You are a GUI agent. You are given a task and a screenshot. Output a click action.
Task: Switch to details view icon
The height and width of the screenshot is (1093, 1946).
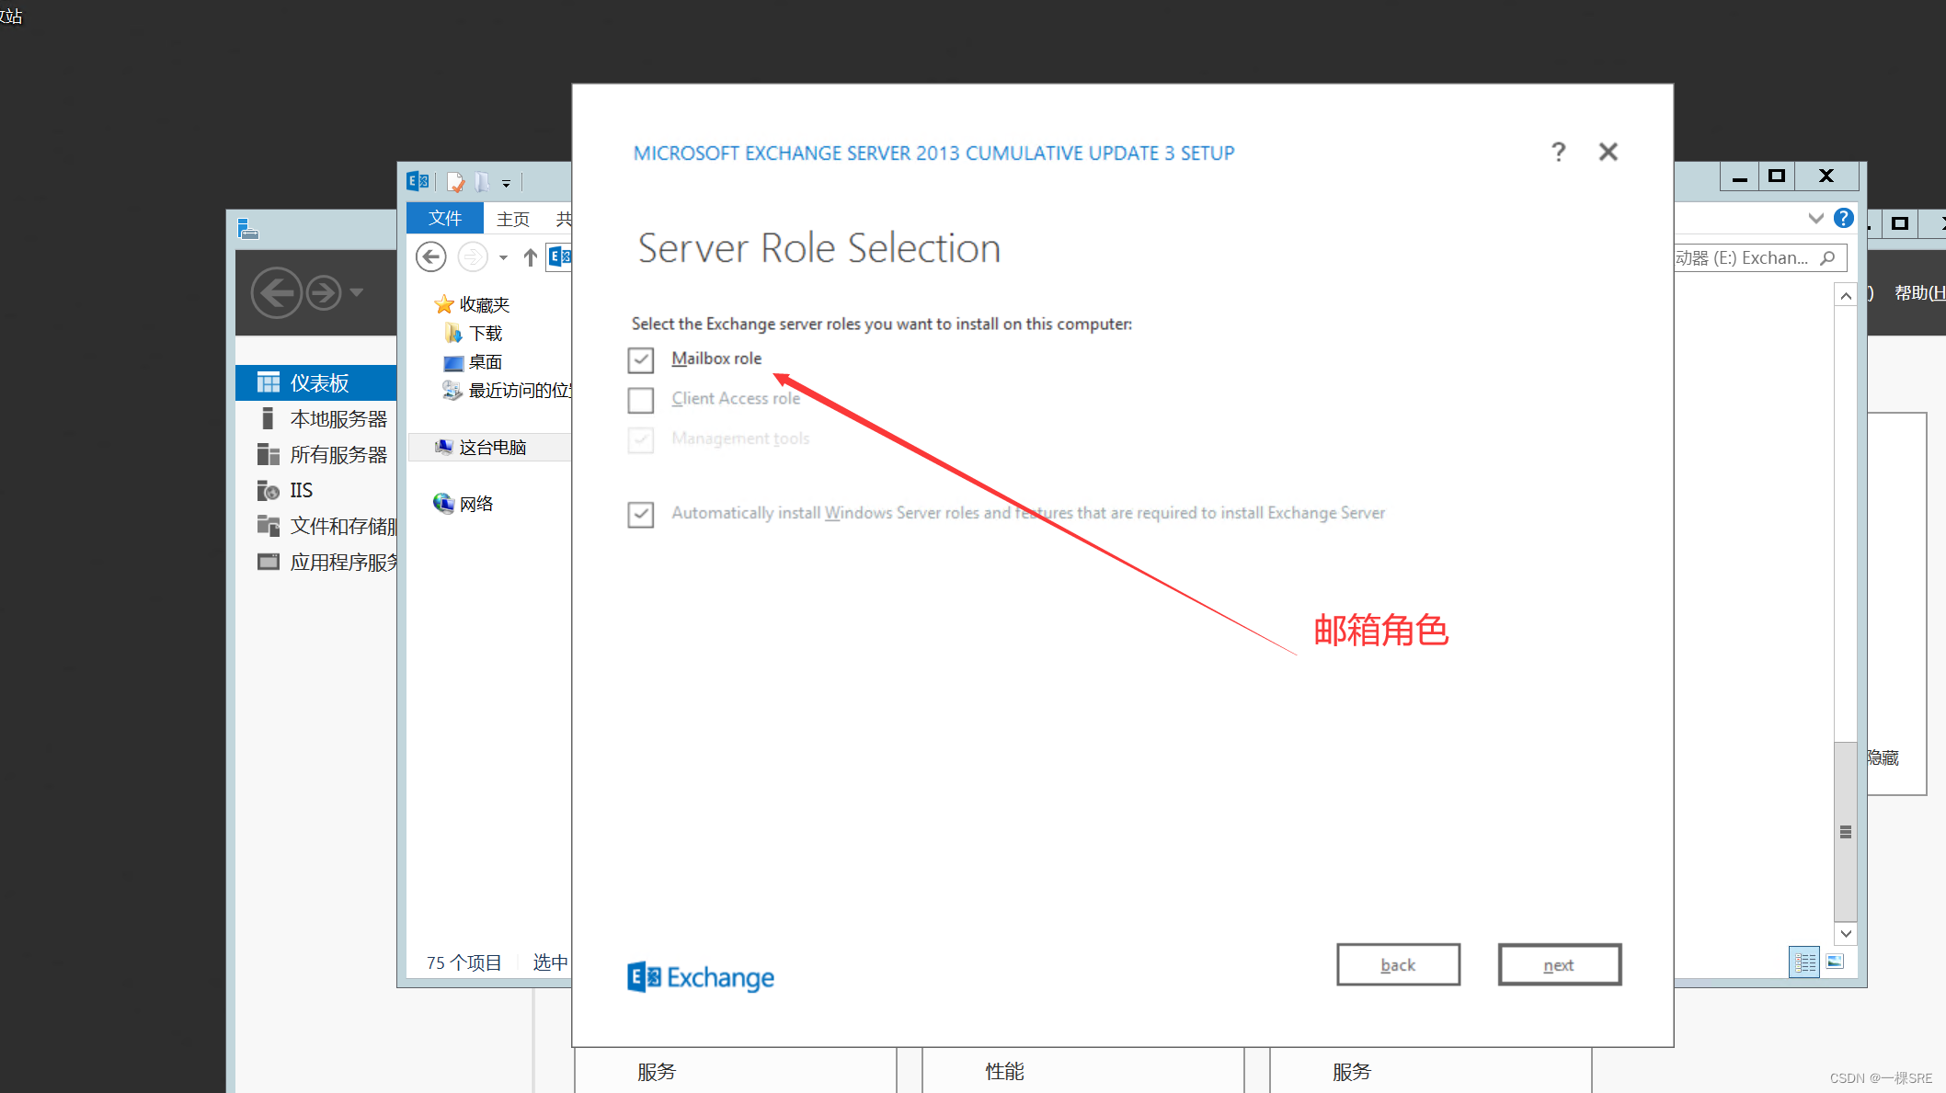(x=1804, y=962)
